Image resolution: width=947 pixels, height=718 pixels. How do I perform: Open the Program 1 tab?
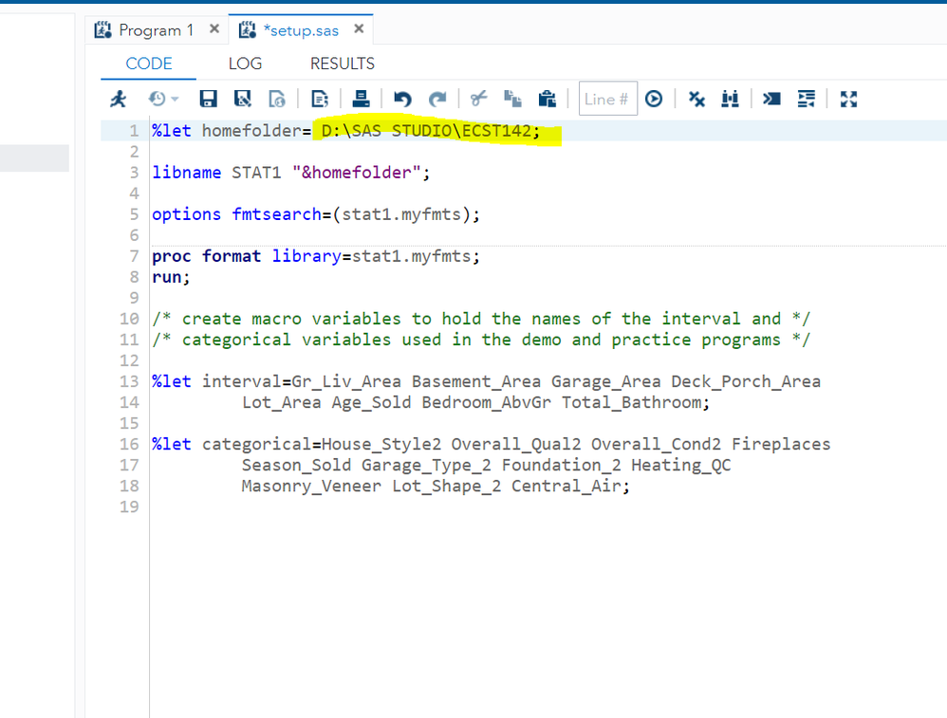(146, 30)
